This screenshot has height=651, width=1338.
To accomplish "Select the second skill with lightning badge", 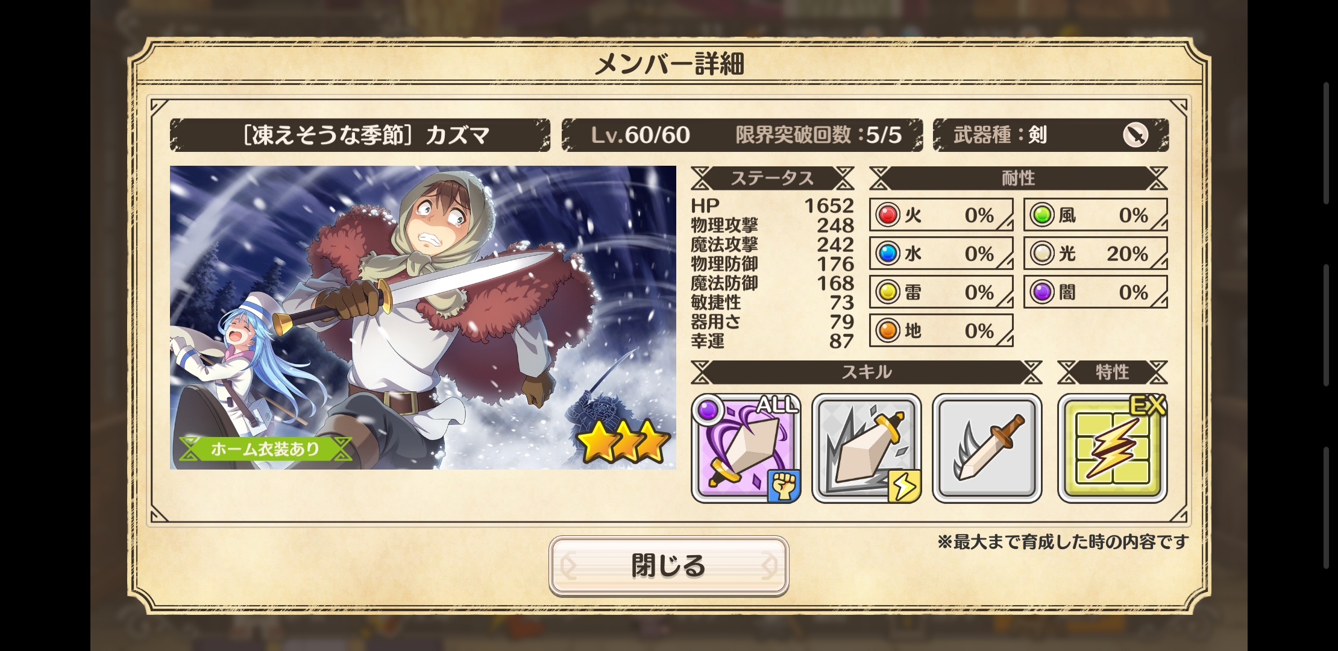I will 867,448.
